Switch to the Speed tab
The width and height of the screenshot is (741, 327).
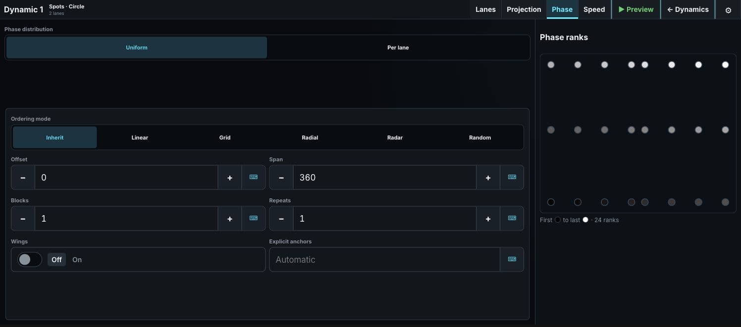click(594, 9)
